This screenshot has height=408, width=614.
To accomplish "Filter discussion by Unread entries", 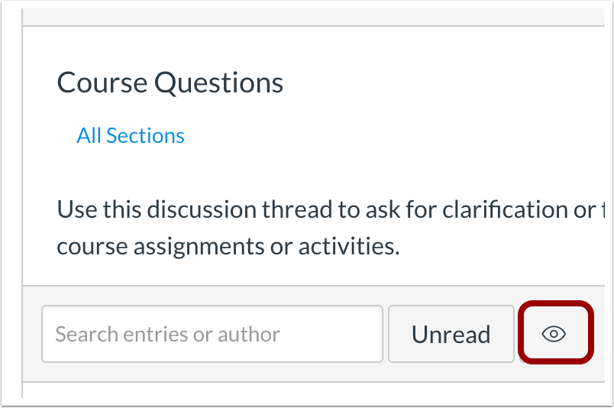I will click(x=451, y=334).
